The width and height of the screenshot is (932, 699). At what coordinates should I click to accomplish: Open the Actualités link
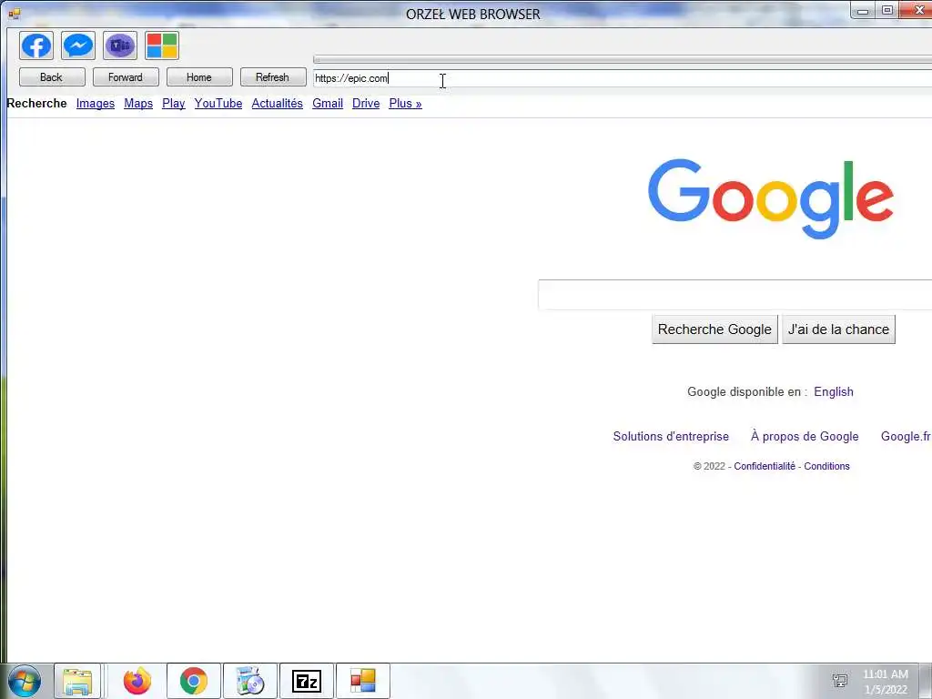coord(277,104)
